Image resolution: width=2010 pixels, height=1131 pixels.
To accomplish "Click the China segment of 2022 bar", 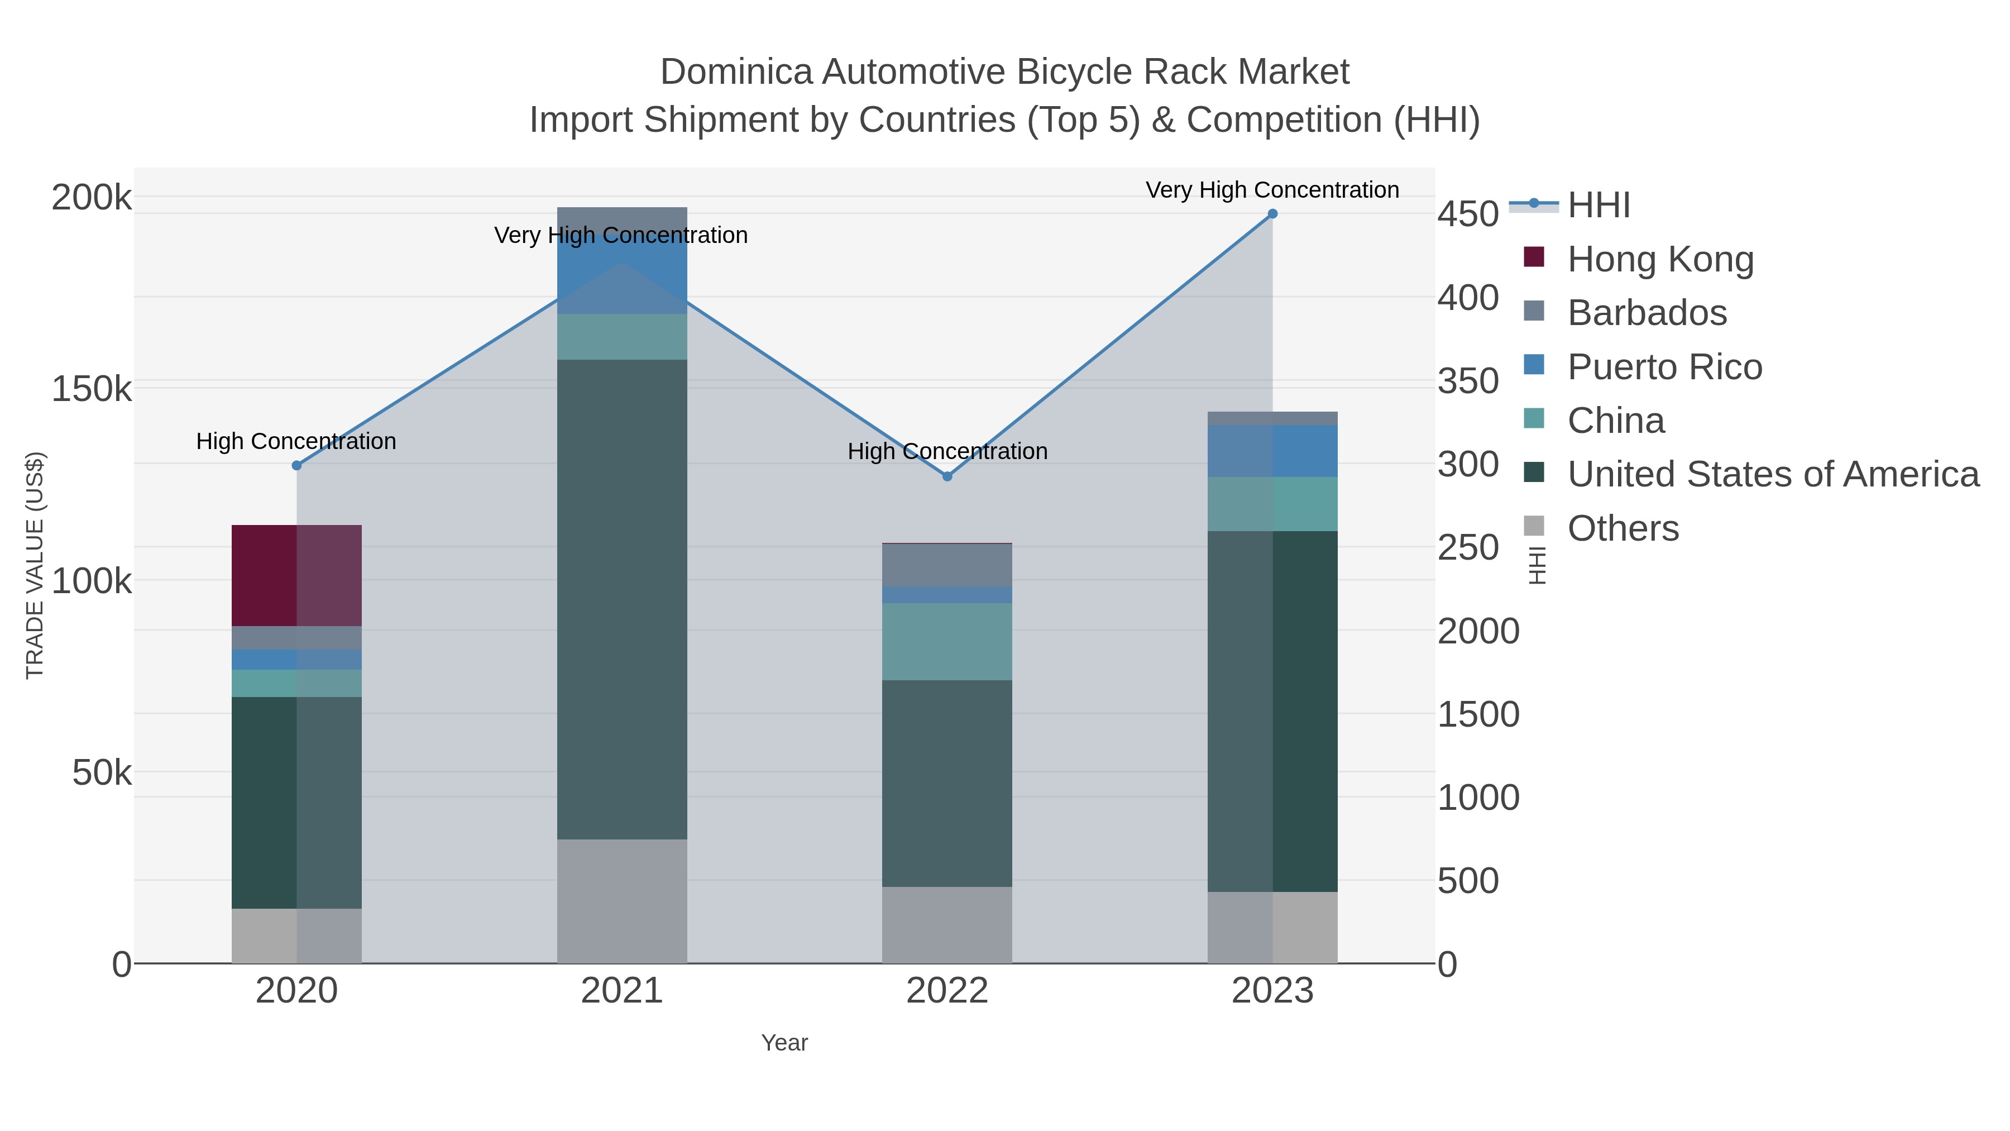I will coord(947,642).
